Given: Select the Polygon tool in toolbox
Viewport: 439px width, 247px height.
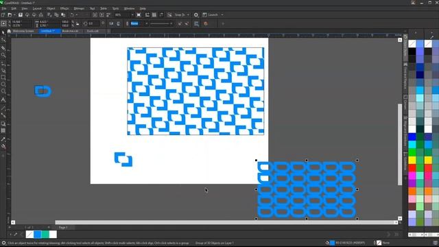Looking at the screenshot, I should [x=3, y=91].
